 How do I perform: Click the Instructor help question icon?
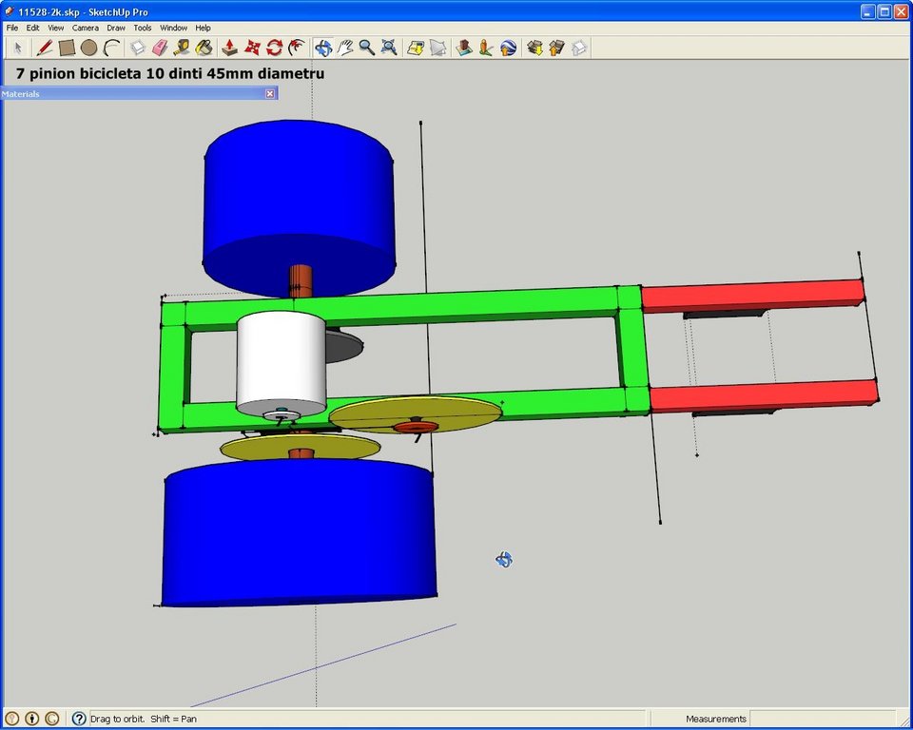79,719
